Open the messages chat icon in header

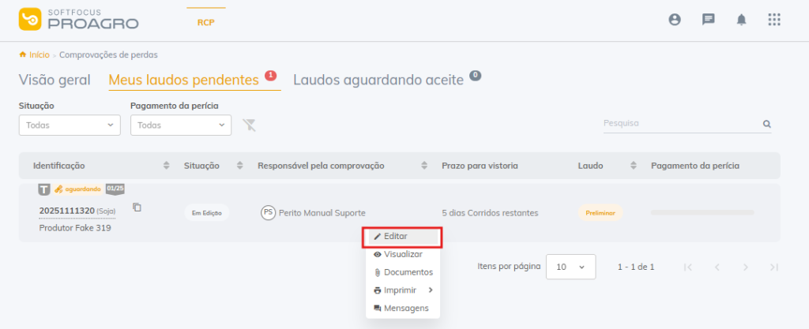(708, 21)
